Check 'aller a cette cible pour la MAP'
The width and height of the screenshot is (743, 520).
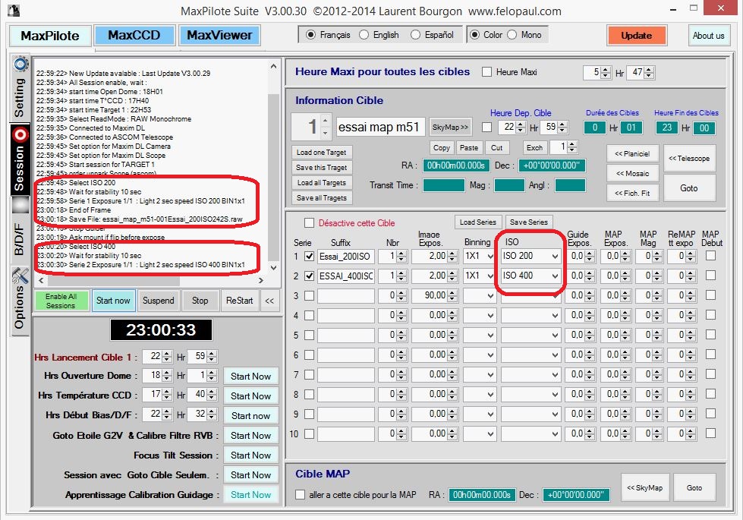(300, 495)
